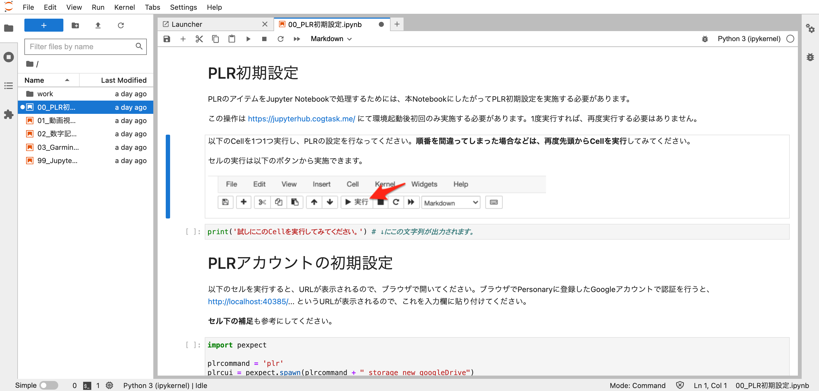Image resolution: width=819 pixels, height=391 pixels.
Task: Run the selected cell with the play icon
Action: coord(248,39)
